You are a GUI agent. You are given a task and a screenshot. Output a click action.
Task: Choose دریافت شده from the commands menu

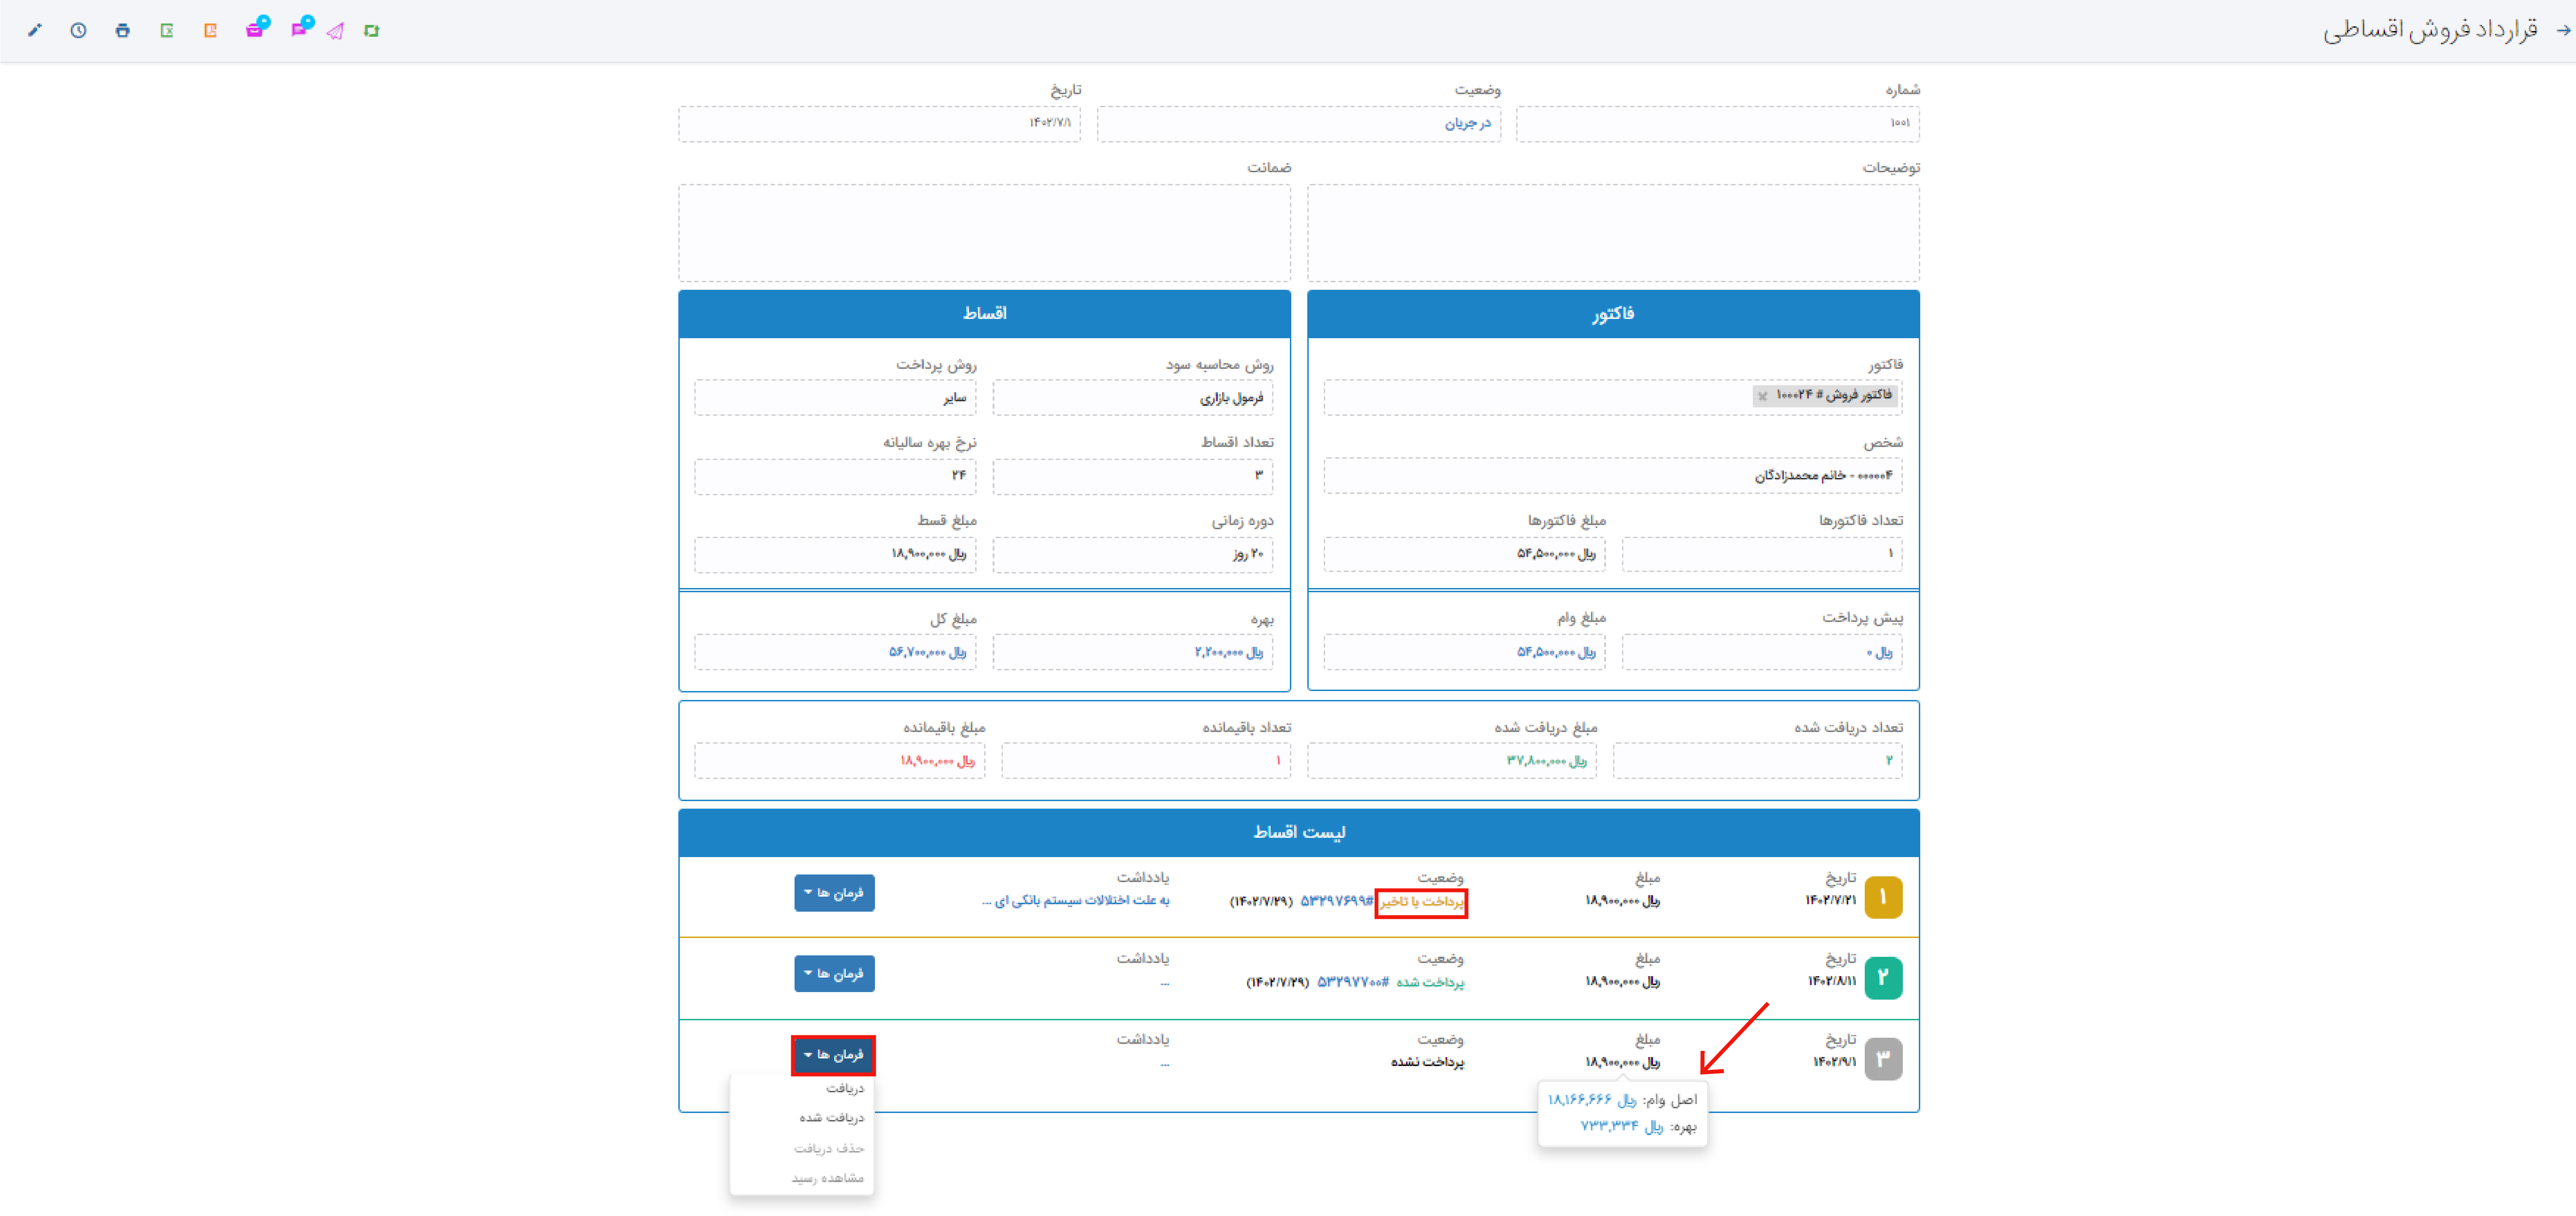click(x=831, y=1118)
